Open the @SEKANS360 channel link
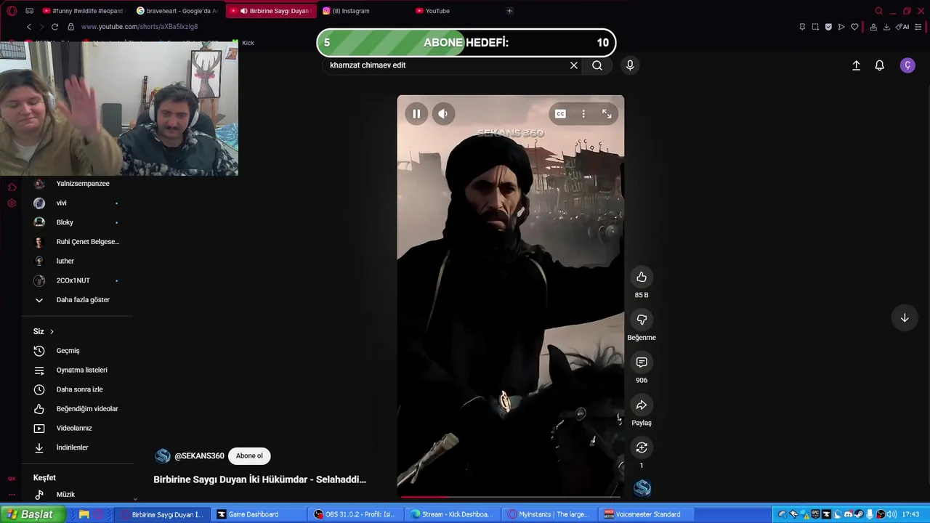The width and height of the screenshot is (930, 523). pyautogui.click(x=199, y=456)
